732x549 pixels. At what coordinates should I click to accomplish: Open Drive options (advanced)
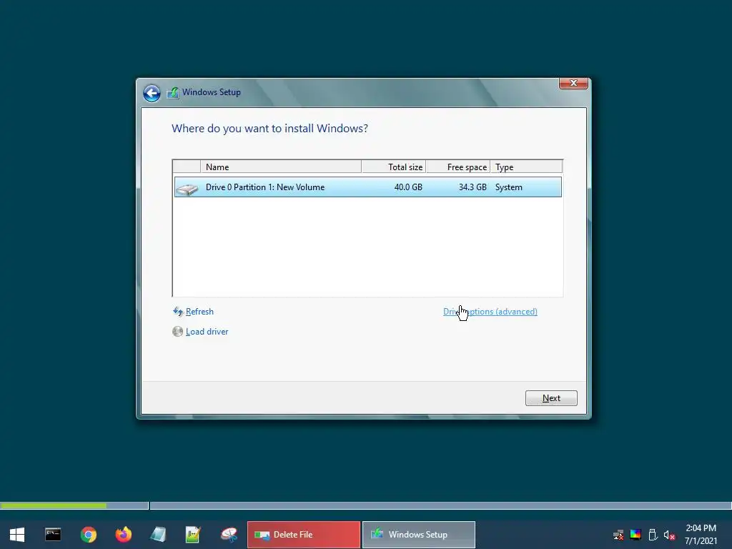pyautogui.click(x=490, y=312)
